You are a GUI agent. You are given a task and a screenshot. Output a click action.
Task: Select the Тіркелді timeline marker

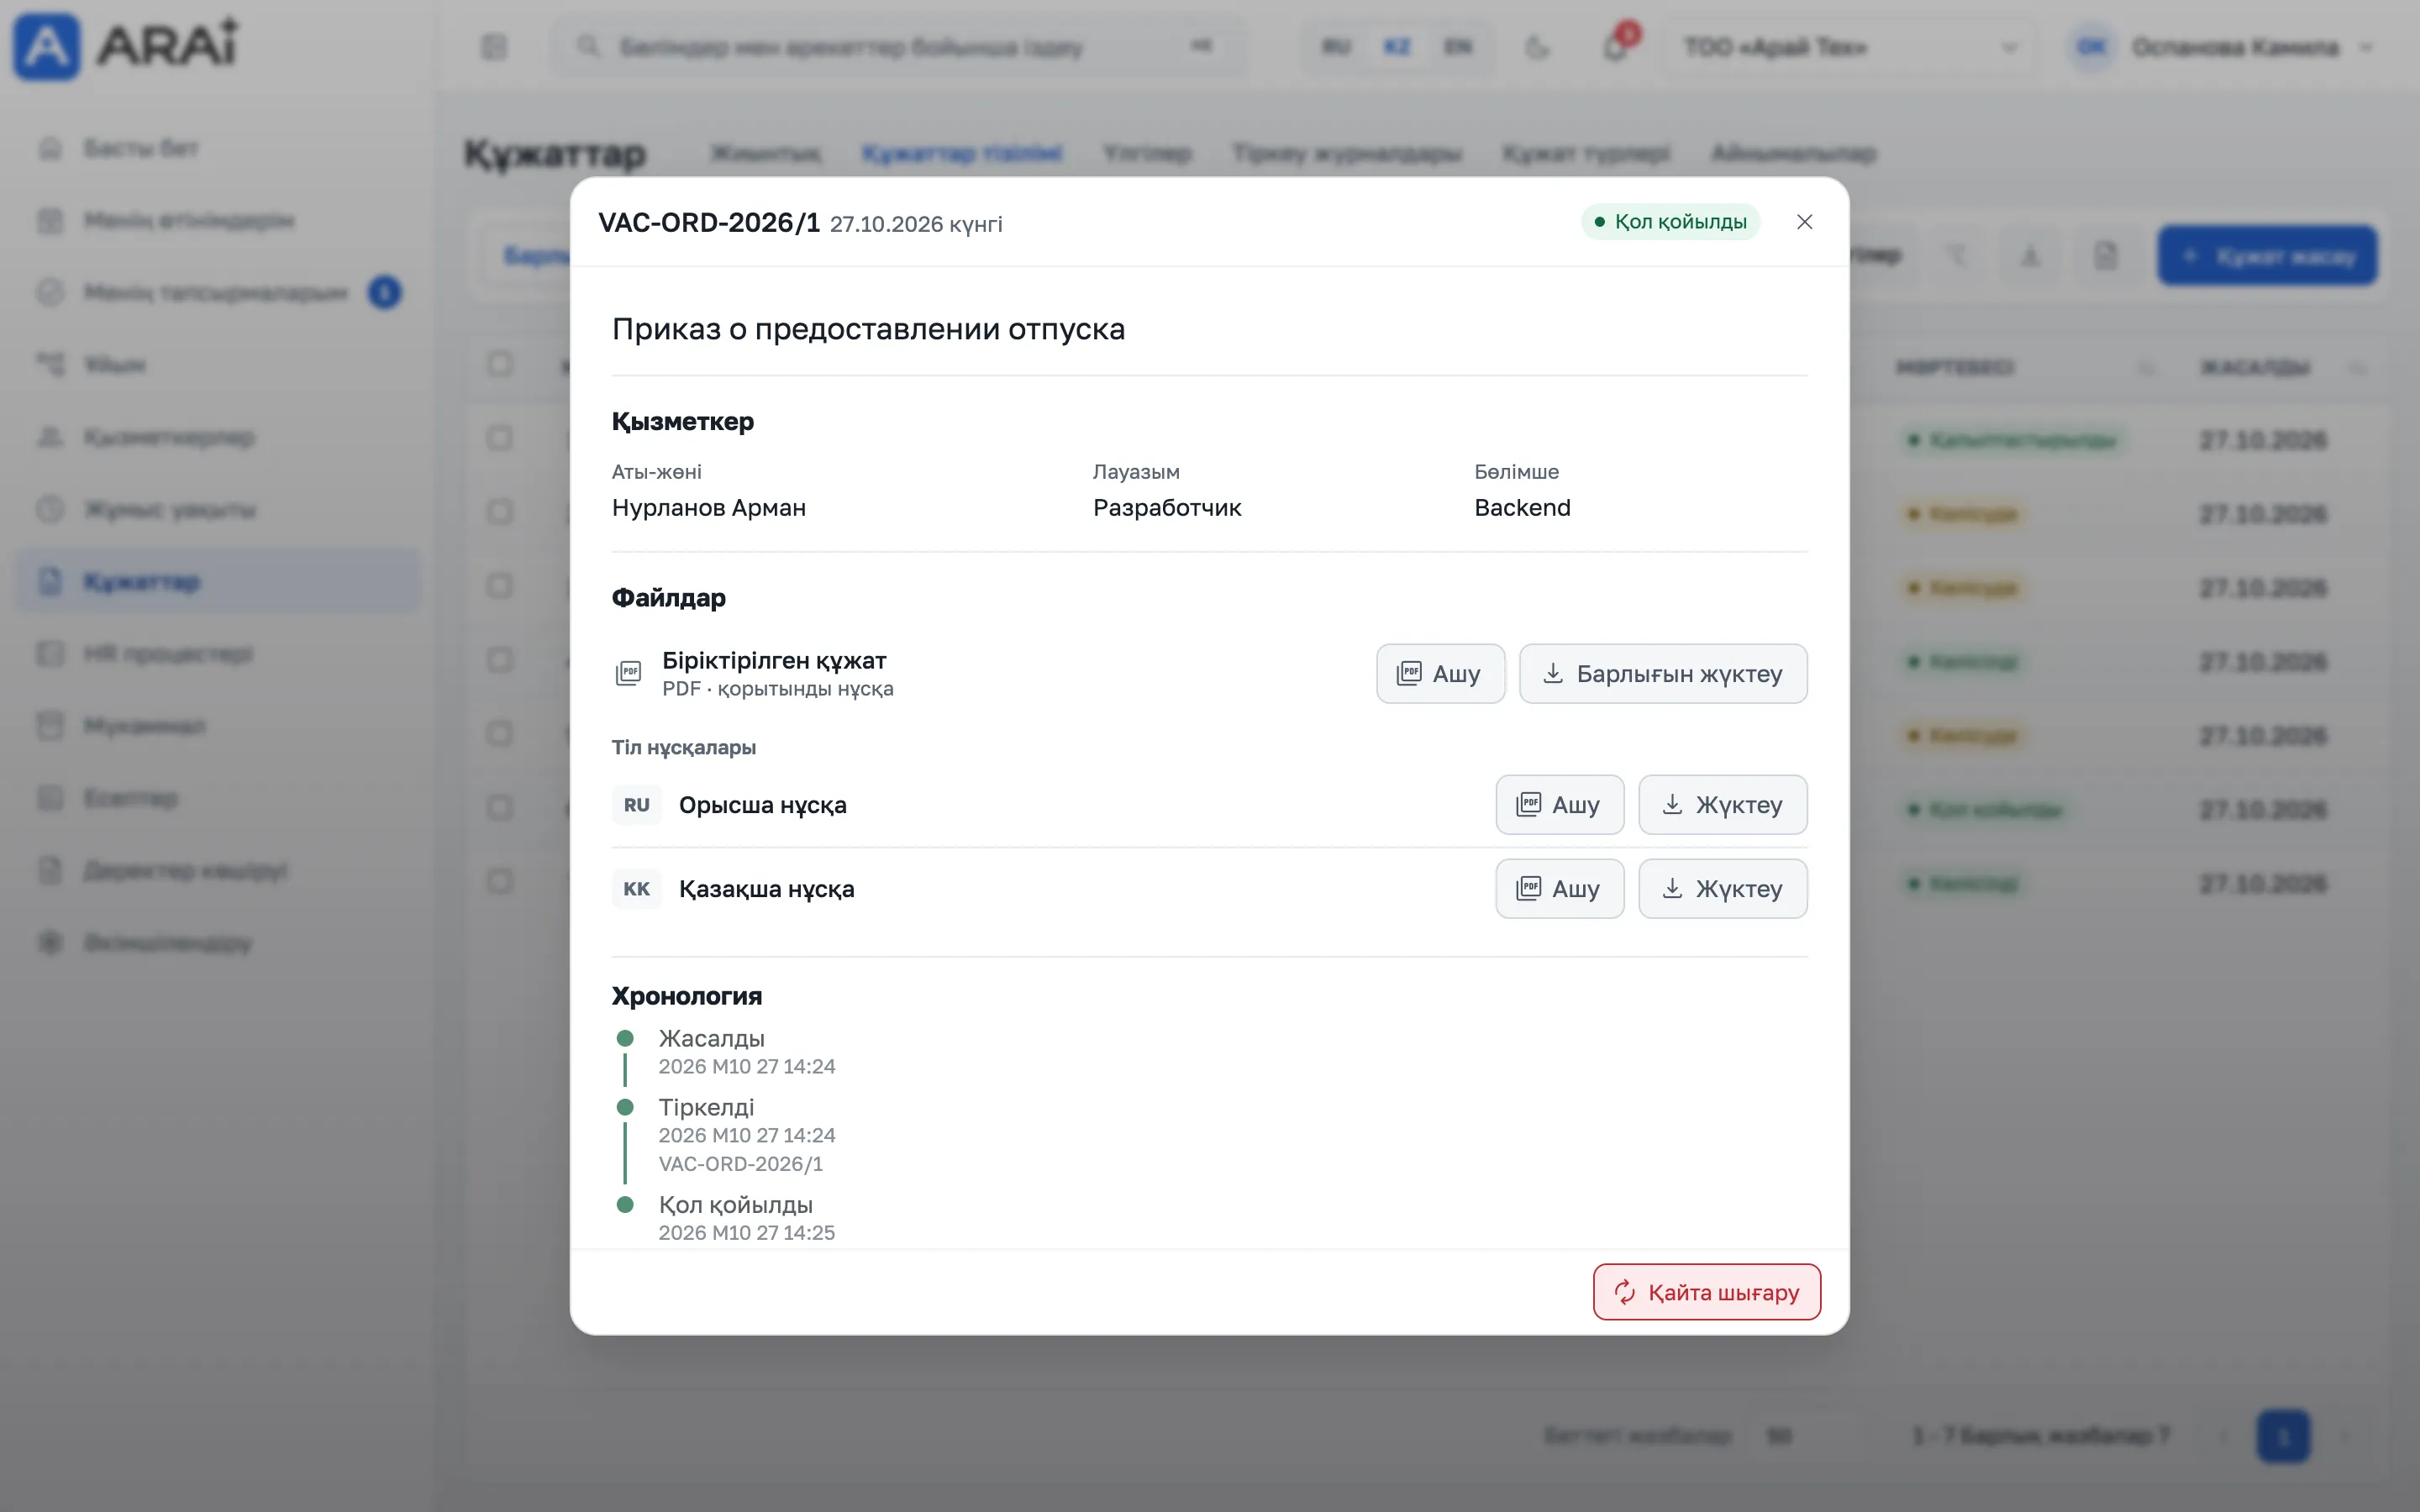click(x=625, y=1107)
